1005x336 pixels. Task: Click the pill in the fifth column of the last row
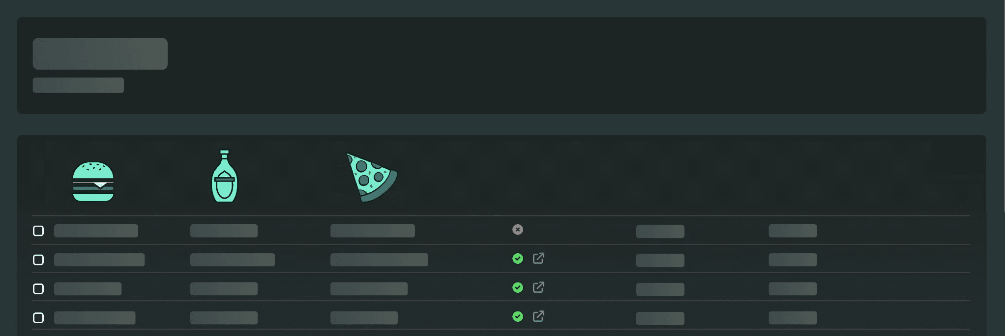pos(660,317)
